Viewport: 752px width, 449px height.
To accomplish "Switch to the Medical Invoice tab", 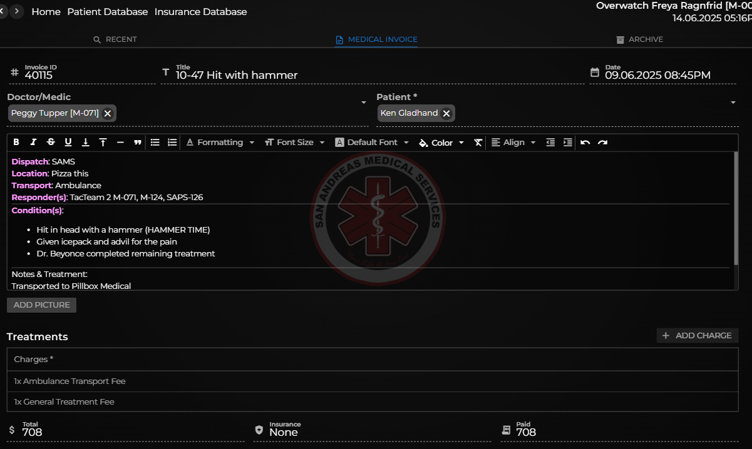I will pos(376,39).
